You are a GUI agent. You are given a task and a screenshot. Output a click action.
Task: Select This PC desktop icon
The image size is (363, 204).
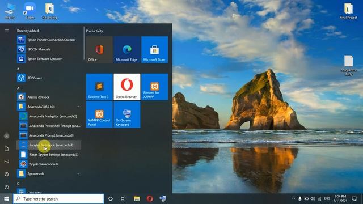(x=10, y=11)
